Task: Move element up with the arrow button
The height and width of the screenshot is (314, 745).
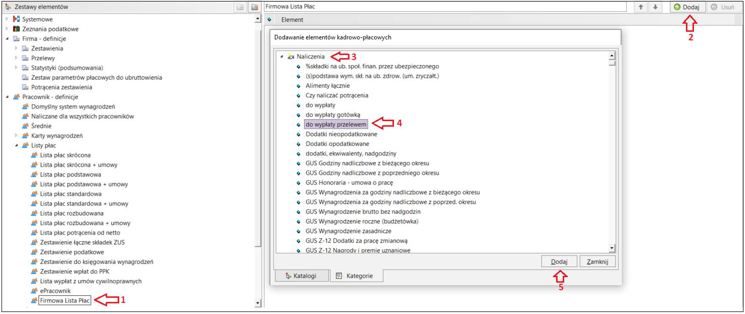Action: tap(640, 7)
